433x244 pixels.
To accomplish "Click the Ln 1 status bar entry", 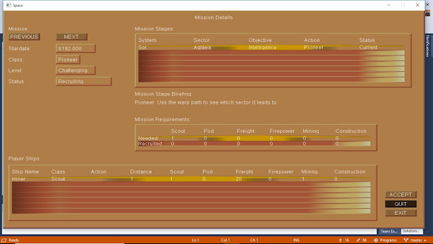I will click(196, 240).
